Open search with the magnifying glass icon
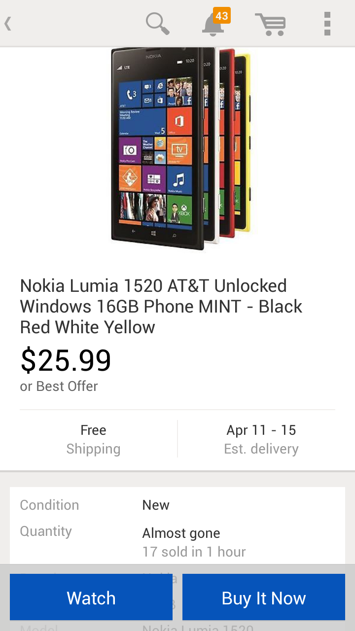The image size is (355, 631). click(158, 23)
